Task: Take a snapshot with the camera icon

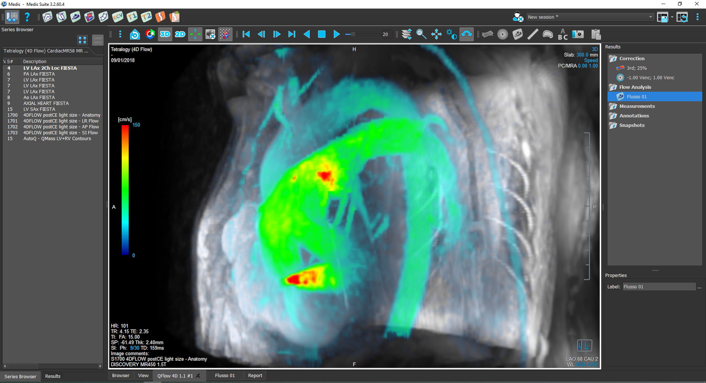Action: point(578,34)
